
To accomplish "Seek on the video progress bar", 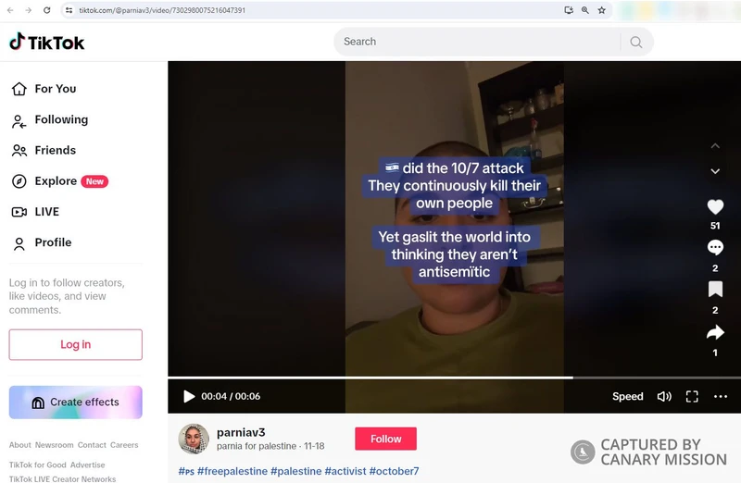I will (454, 378).
